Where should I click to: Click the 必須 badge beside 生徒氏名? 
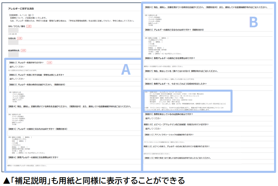coord(19,38)
